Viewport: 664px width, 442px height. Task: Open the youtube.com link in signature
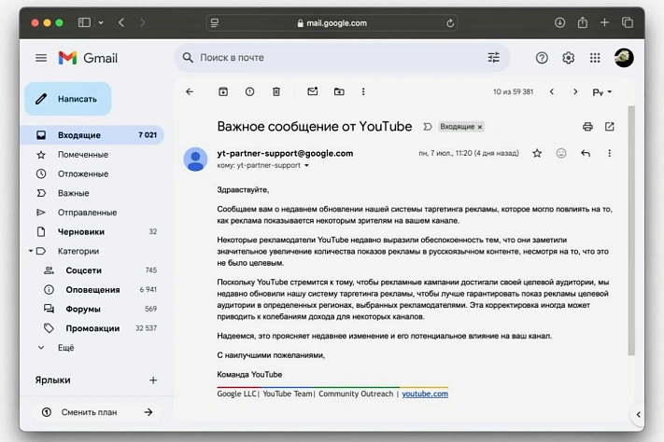click(x=425, y=394)
